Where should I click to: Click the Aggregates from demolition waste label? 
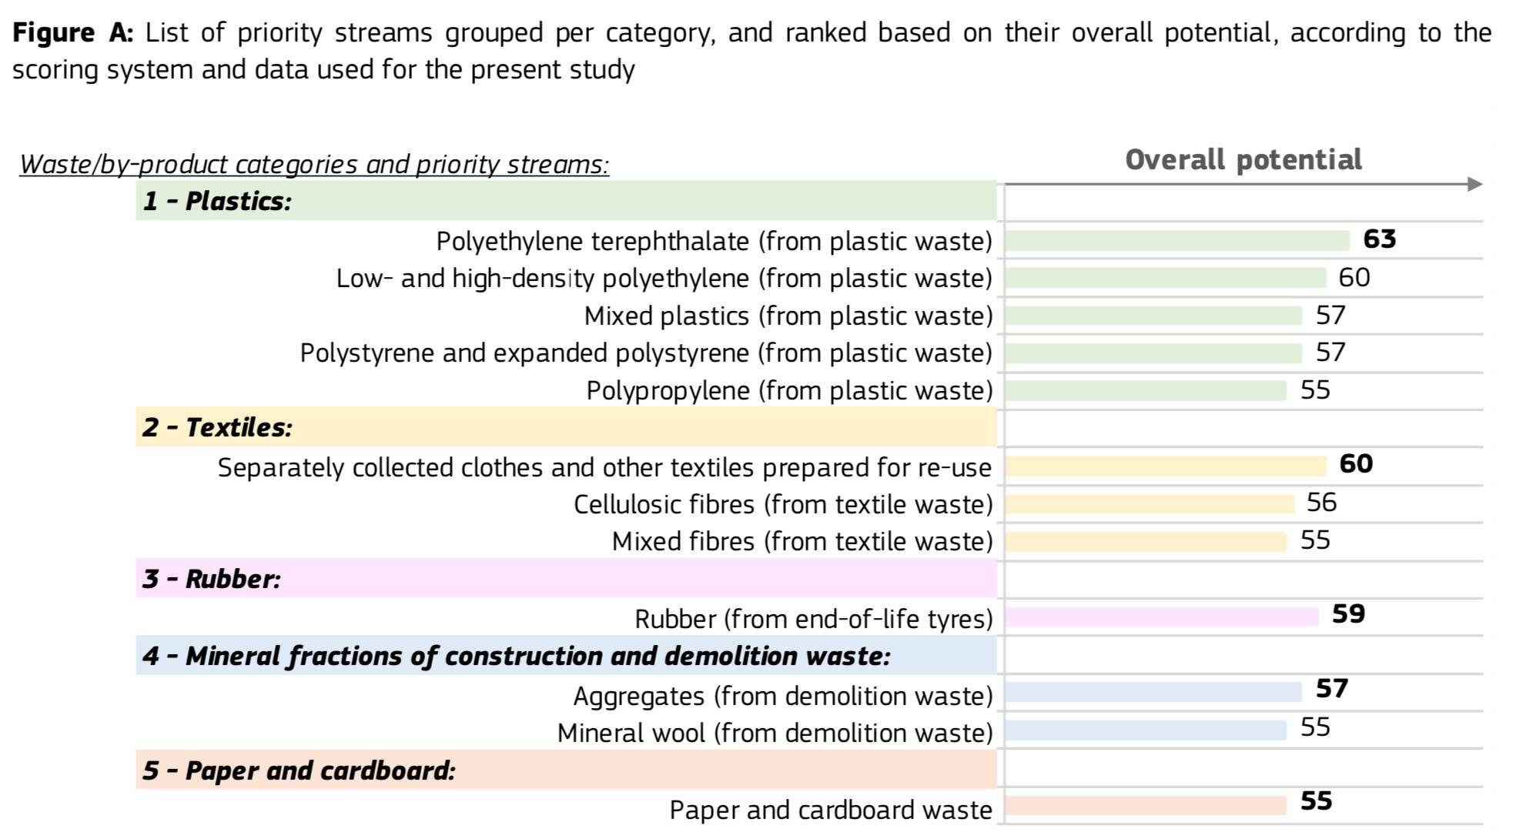783,697
